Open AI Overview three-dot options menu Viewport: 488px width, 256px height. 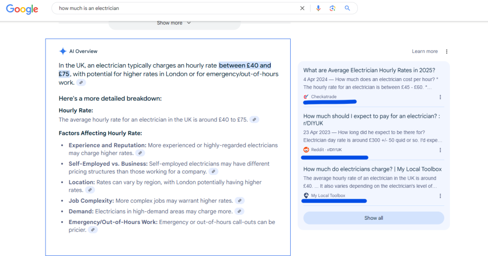(x=447, y=51)
